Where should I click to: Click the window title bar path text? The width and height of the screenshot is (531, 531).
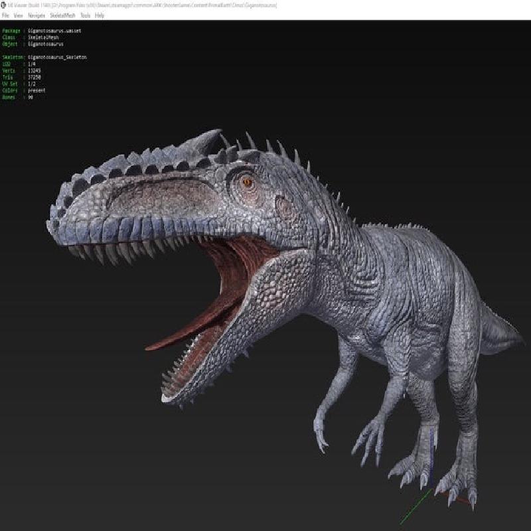point(143,5)
